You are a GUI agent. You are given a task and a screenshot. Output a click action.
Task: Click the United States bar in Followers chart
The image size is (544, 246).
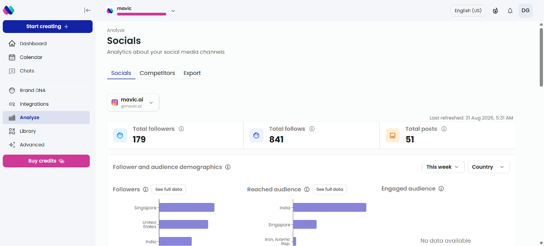point(183,225)
